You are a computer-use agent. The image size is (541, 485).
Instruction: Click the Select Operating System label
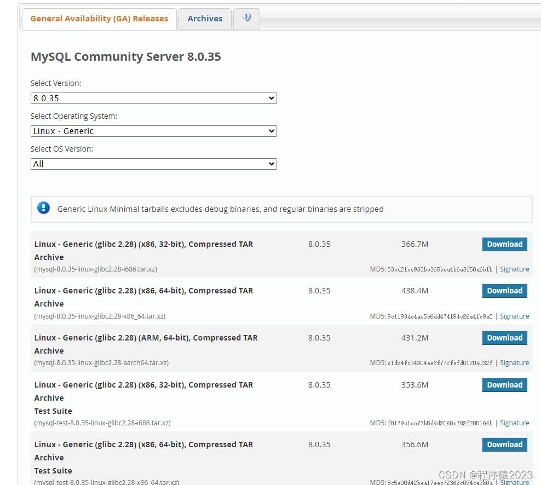click(x=74, y=116)
